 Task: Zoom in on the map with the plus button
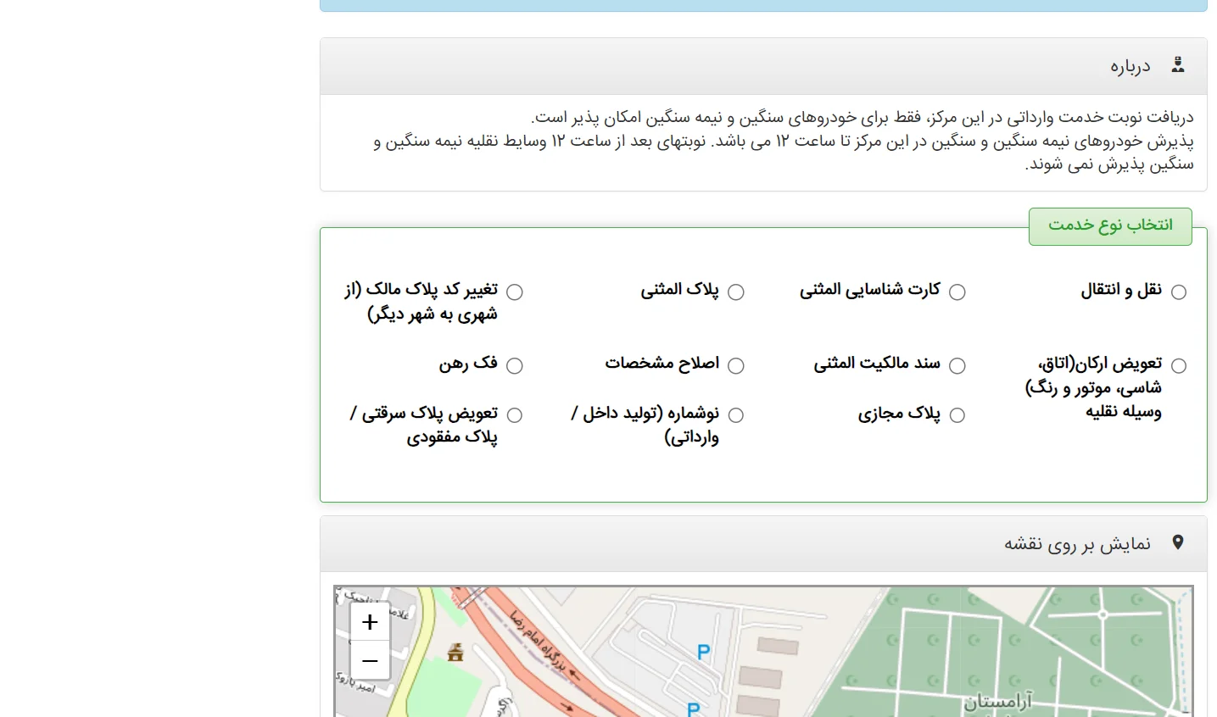pos(370,621)
